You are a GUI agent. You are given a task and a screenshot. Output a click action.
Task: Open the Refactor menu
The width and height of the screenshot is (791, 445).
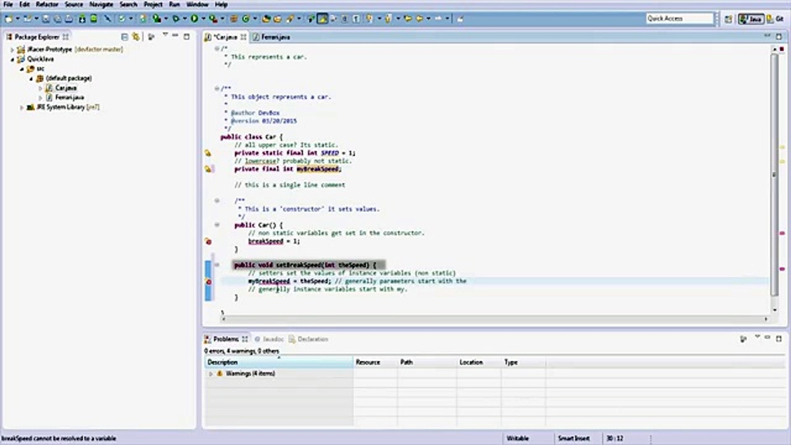[x=47, y=5]
